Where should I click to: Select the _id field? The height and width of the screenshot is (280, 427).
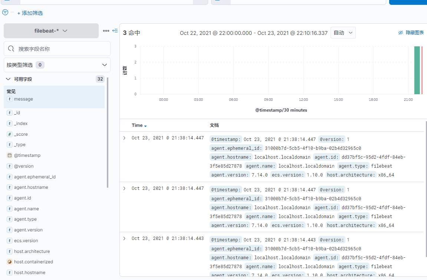point(17,113)
